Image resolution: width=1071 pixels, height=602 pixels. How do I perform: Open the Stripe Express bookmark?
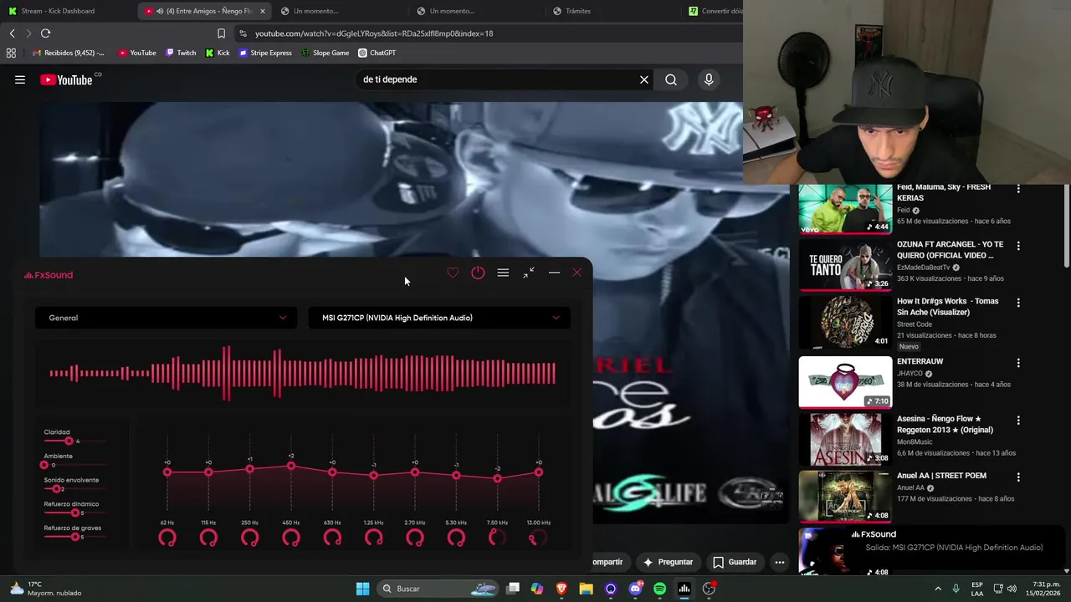(x=265, y=53)
